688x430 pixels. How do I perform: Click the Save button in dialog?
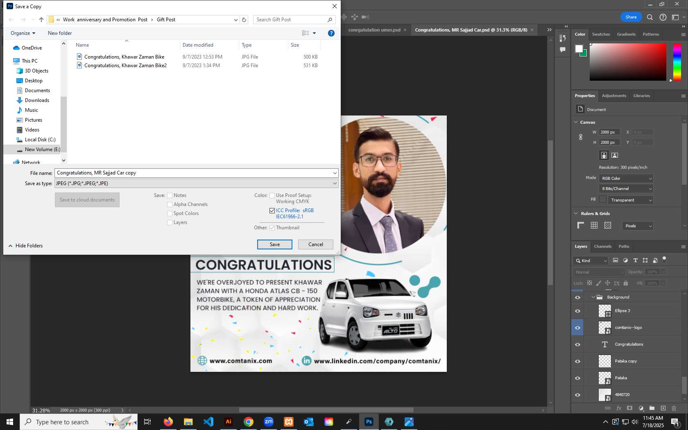pos(275,244)
